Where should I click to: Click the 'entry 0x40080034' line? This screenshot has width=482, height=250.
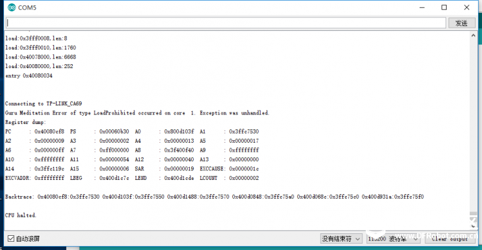point(28,76)
